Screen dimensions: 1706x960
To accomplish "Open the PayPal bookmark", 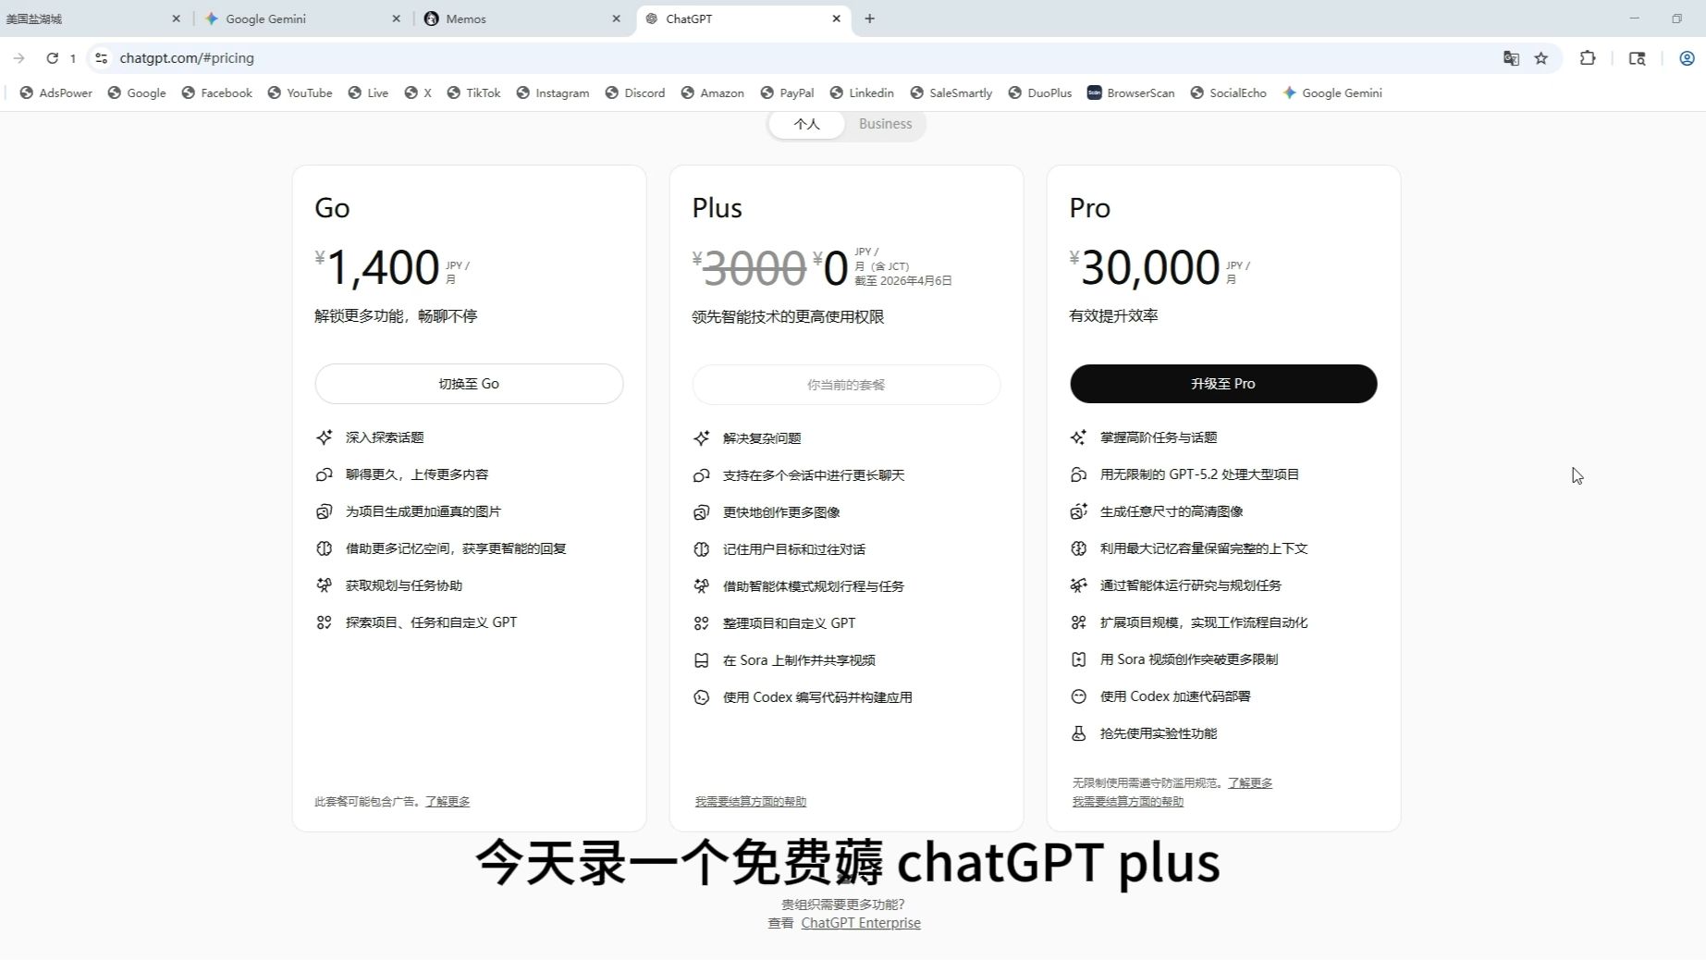I will (787, 93).
